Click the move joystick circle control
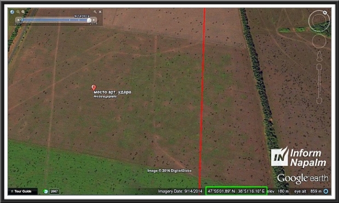 (x=319, y=41)
